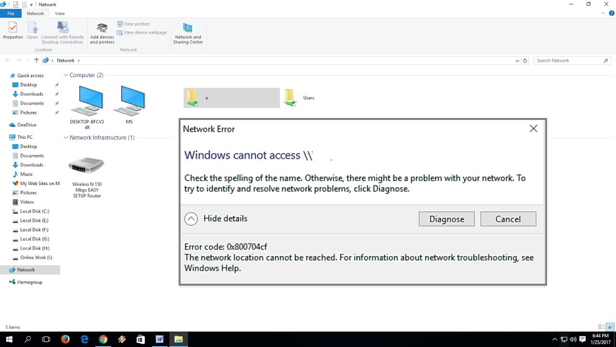Collapse the Computer (2) group

(x=66, y=75)
